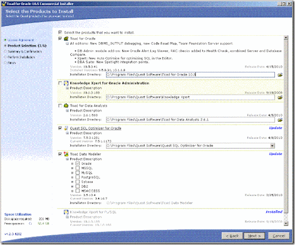Click the Toad for Data Analysts icon

pos(66,105)
